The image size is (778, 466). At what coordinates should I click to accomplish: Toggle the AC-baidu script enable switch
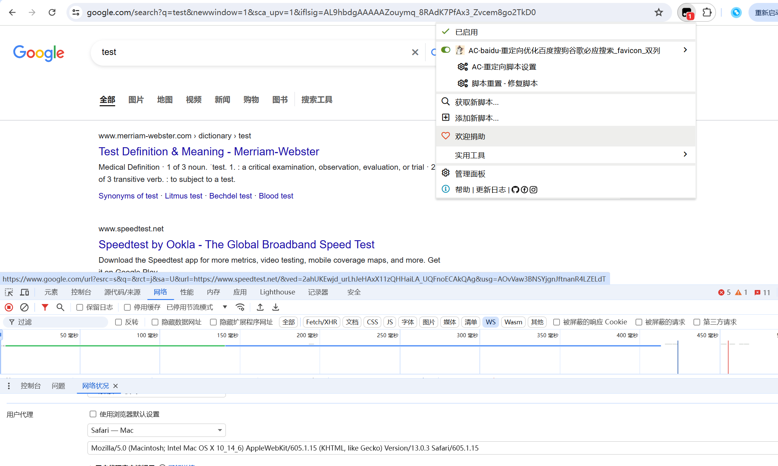coord(446,50)
